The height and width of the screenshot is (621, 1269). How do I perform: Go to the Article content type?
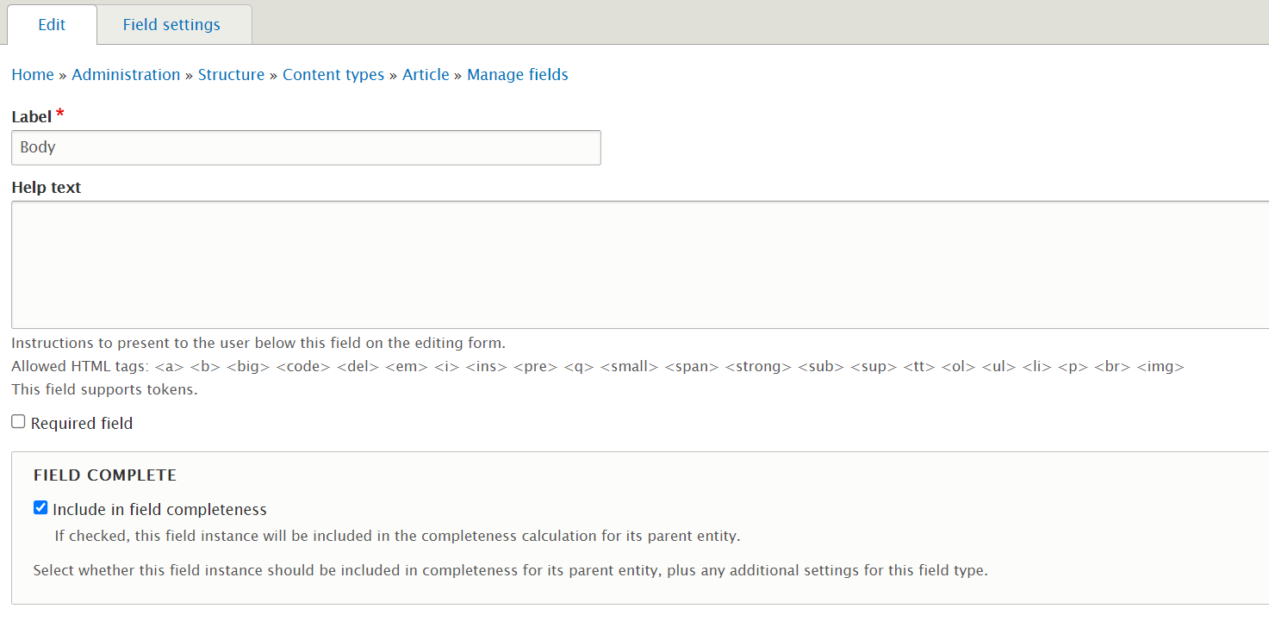pyautogui.click(x=426, y=74)
